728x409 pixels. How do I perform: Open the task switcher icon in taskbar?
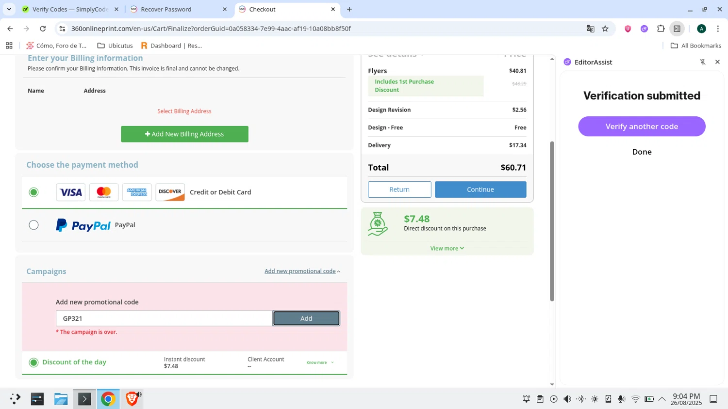tap(37, 399)
